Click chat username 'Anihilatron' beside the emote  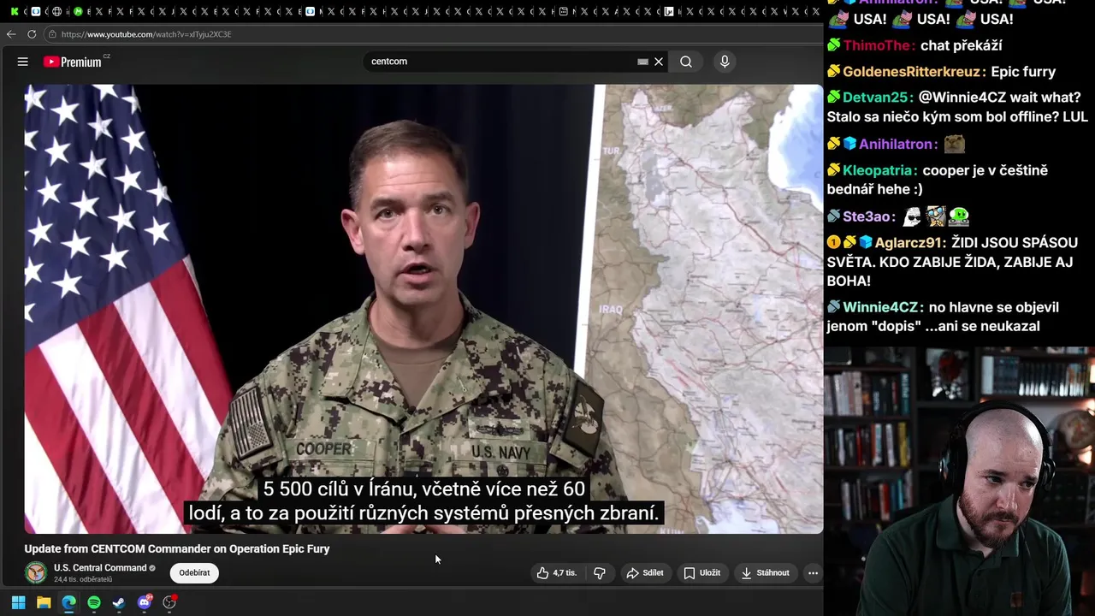click(897, 145)
